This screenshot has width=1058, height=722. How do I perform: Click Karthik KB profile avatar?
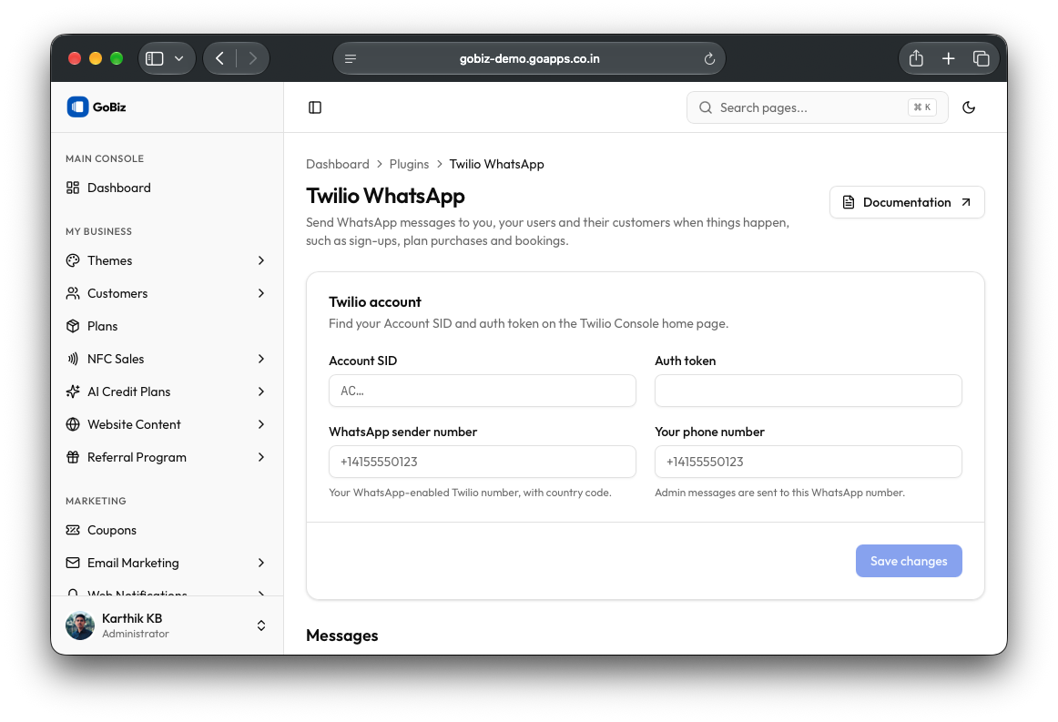click(80, 625)
